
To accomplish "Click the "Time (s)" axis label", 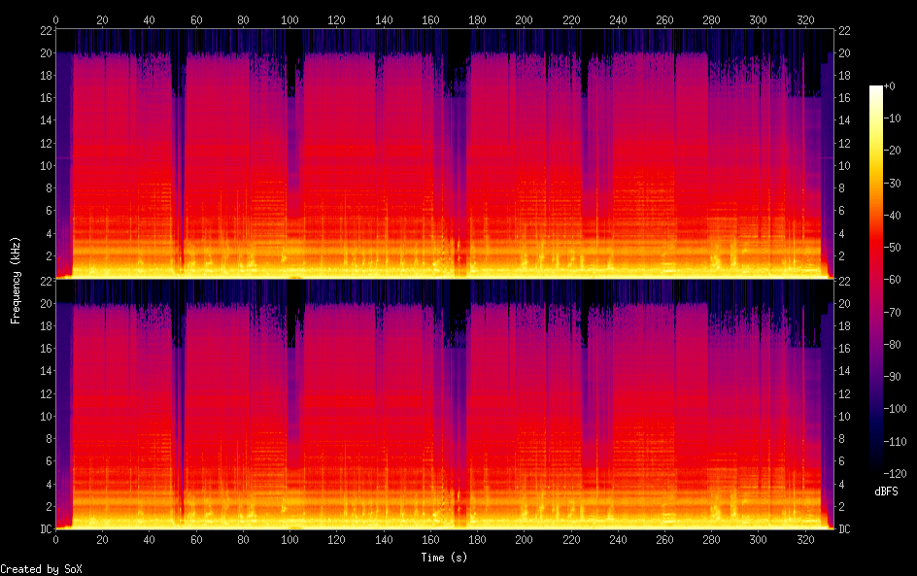I will pyautogui.click(x=443, y=558).
